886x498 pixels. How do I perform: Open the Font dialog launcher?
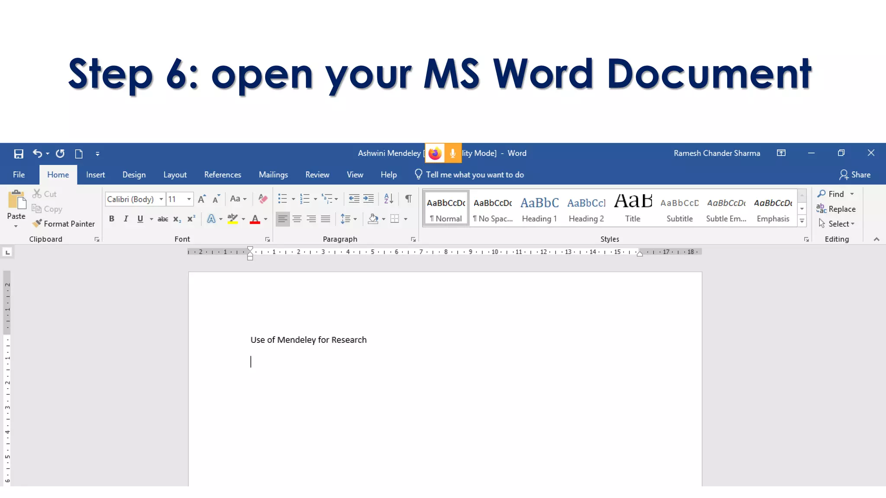click(268, 239)
